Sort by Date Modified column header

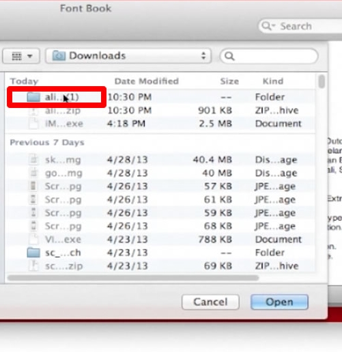(147, 81)
